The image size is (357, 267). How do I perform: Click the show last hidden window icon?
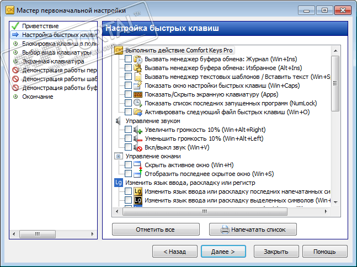pyautogui.click(x=138, y=174)
